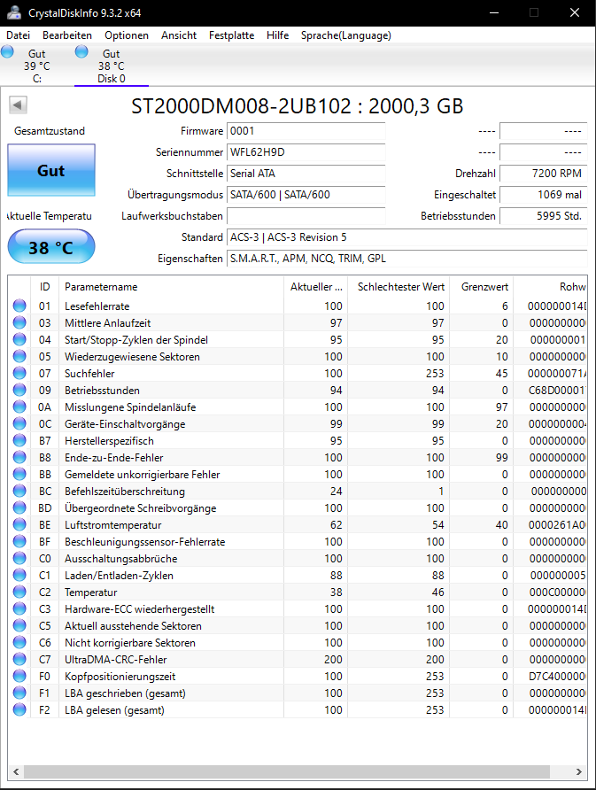Click the Eingeschaltet value 1069 mal
The width and height of the screenshot is (596, 790).
coord(543,195)
